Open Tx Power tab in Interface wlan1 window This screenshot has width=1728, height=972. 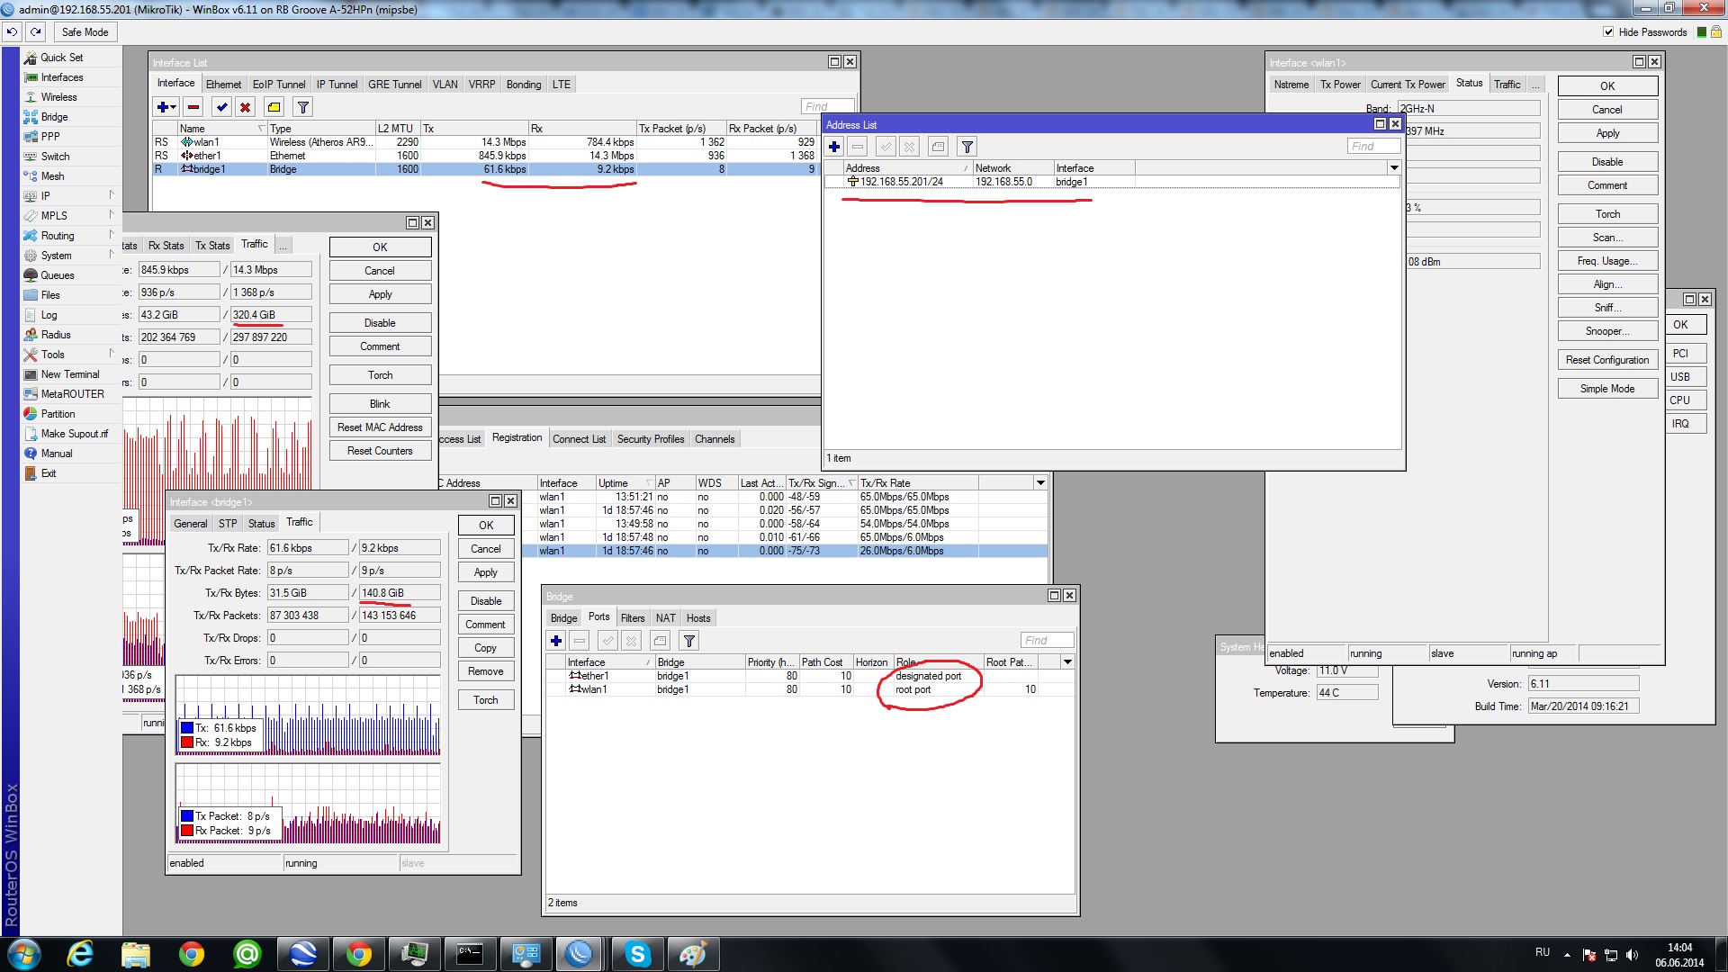[x=1340, y=84]
